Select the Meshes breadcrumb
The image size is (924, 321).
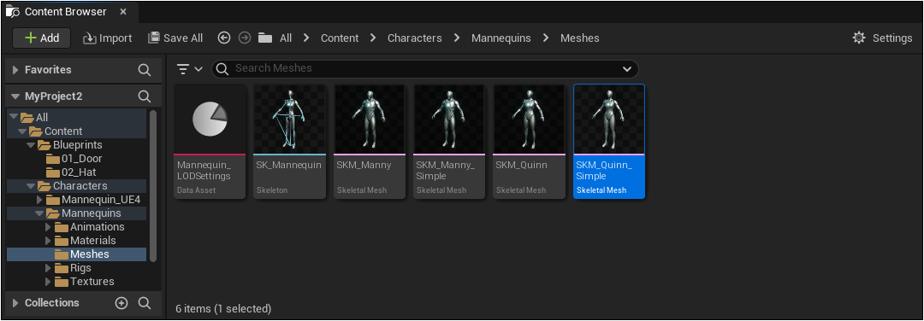click(x=580, y=38)
